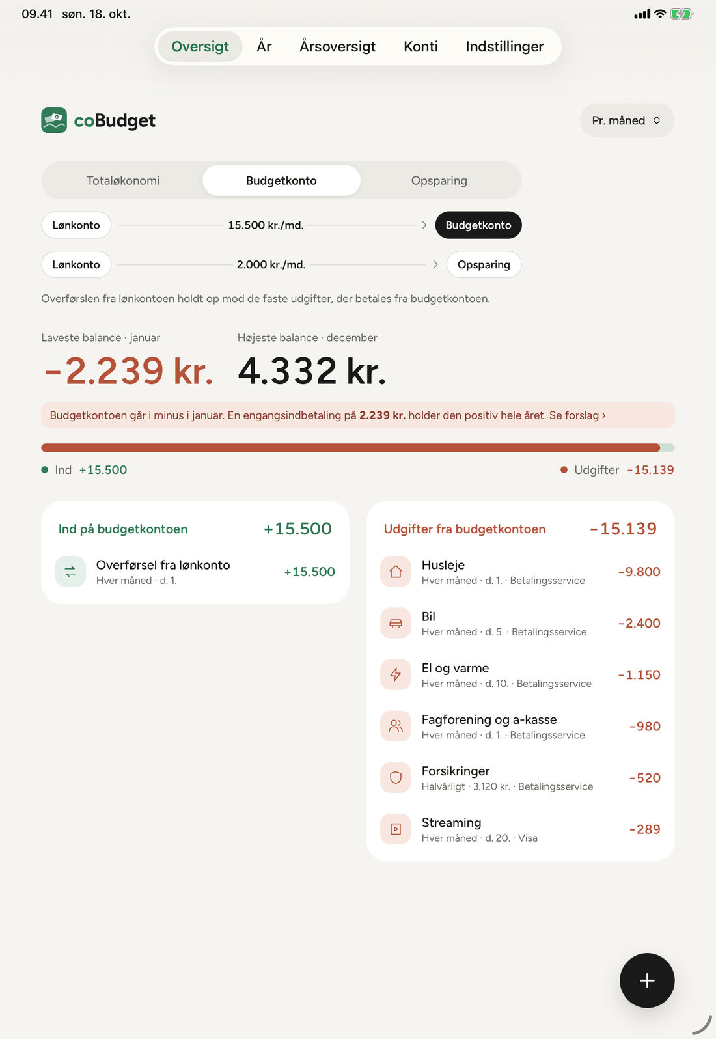Viewport: 716px width, 1039px height.
Task: Tap the green Ind legend dot
Action: pos(45,470)
